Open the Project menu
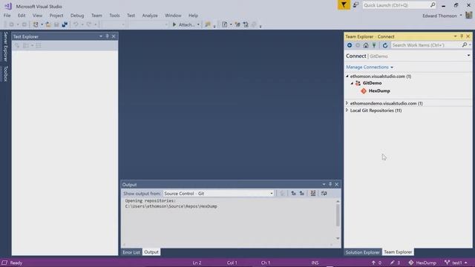Image resolution: width=475 pixels, height=267 pixels. pos(56,16)
